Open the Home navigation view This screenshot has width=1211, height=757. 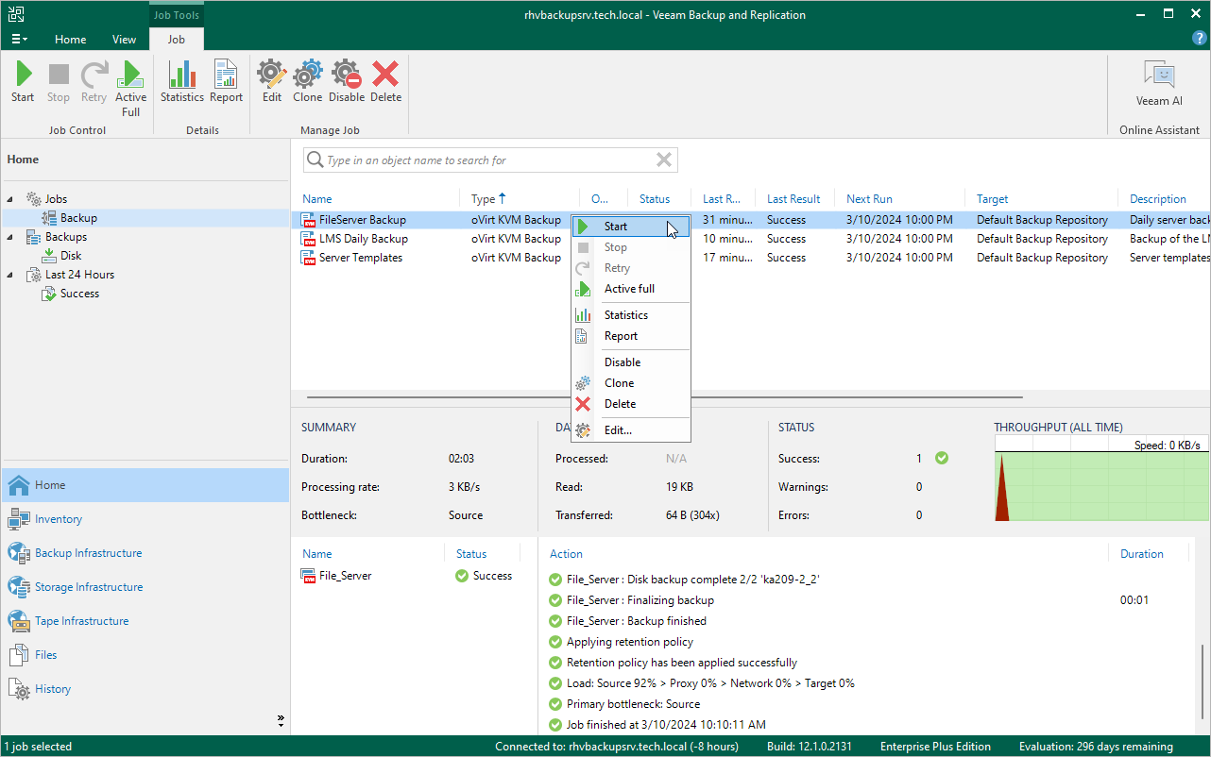coord(145,485)
